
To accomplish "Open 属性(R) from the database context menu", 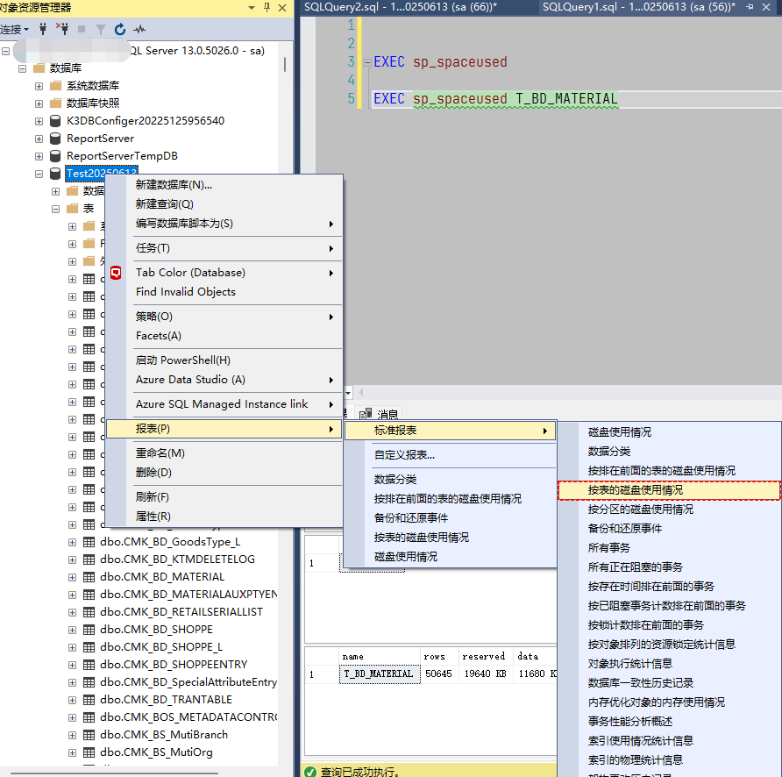I will [153, 517].
